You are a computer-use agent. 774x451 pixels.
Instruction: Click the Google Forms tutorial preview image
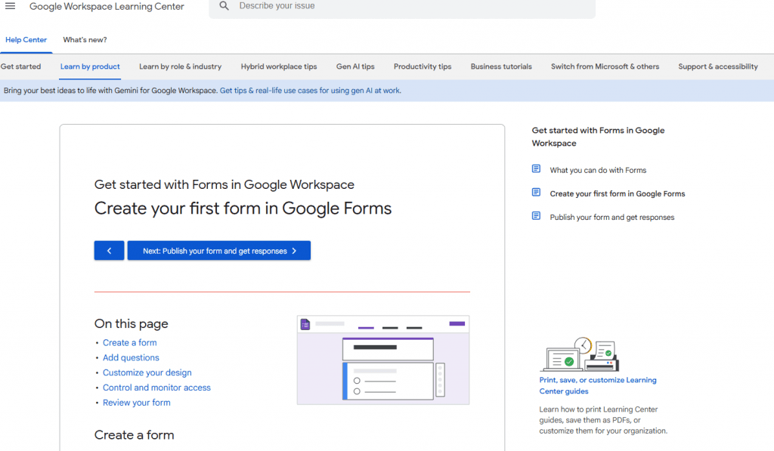click(382, 360)
